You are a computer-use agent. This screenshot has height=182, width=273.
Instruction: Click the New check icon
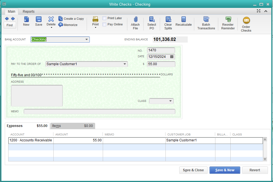pos(26,19)
